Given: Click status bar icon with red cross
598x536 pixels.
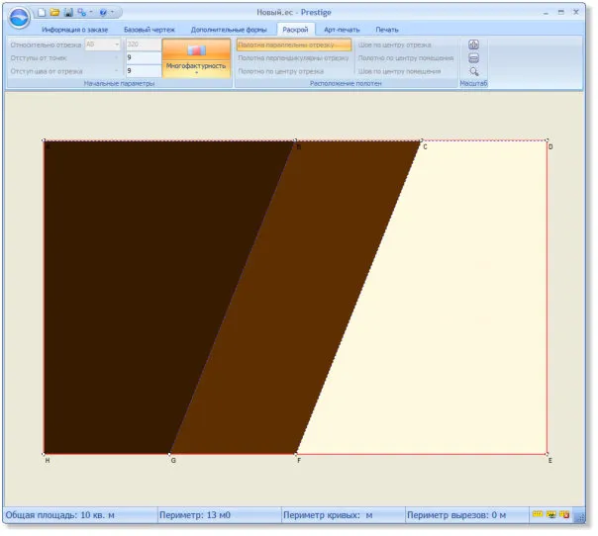Looking at the screenshot, I should coord(564,514).
